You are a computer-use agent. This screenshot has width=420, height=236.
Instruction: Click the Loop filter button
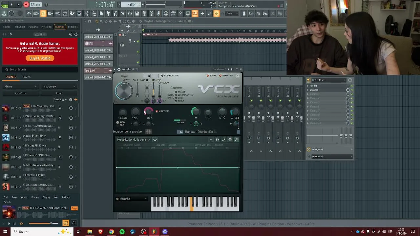pos(59,93)
